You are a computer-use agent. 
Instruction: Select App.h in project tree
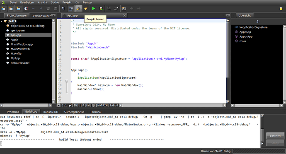coord(15,40)
